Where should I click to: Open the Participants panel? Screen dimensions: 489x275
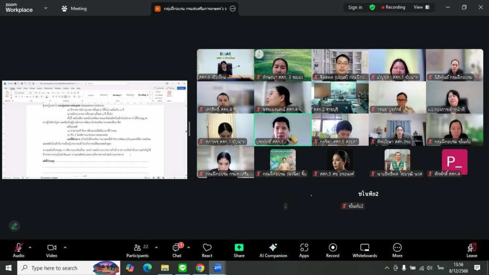coord(138,249)
